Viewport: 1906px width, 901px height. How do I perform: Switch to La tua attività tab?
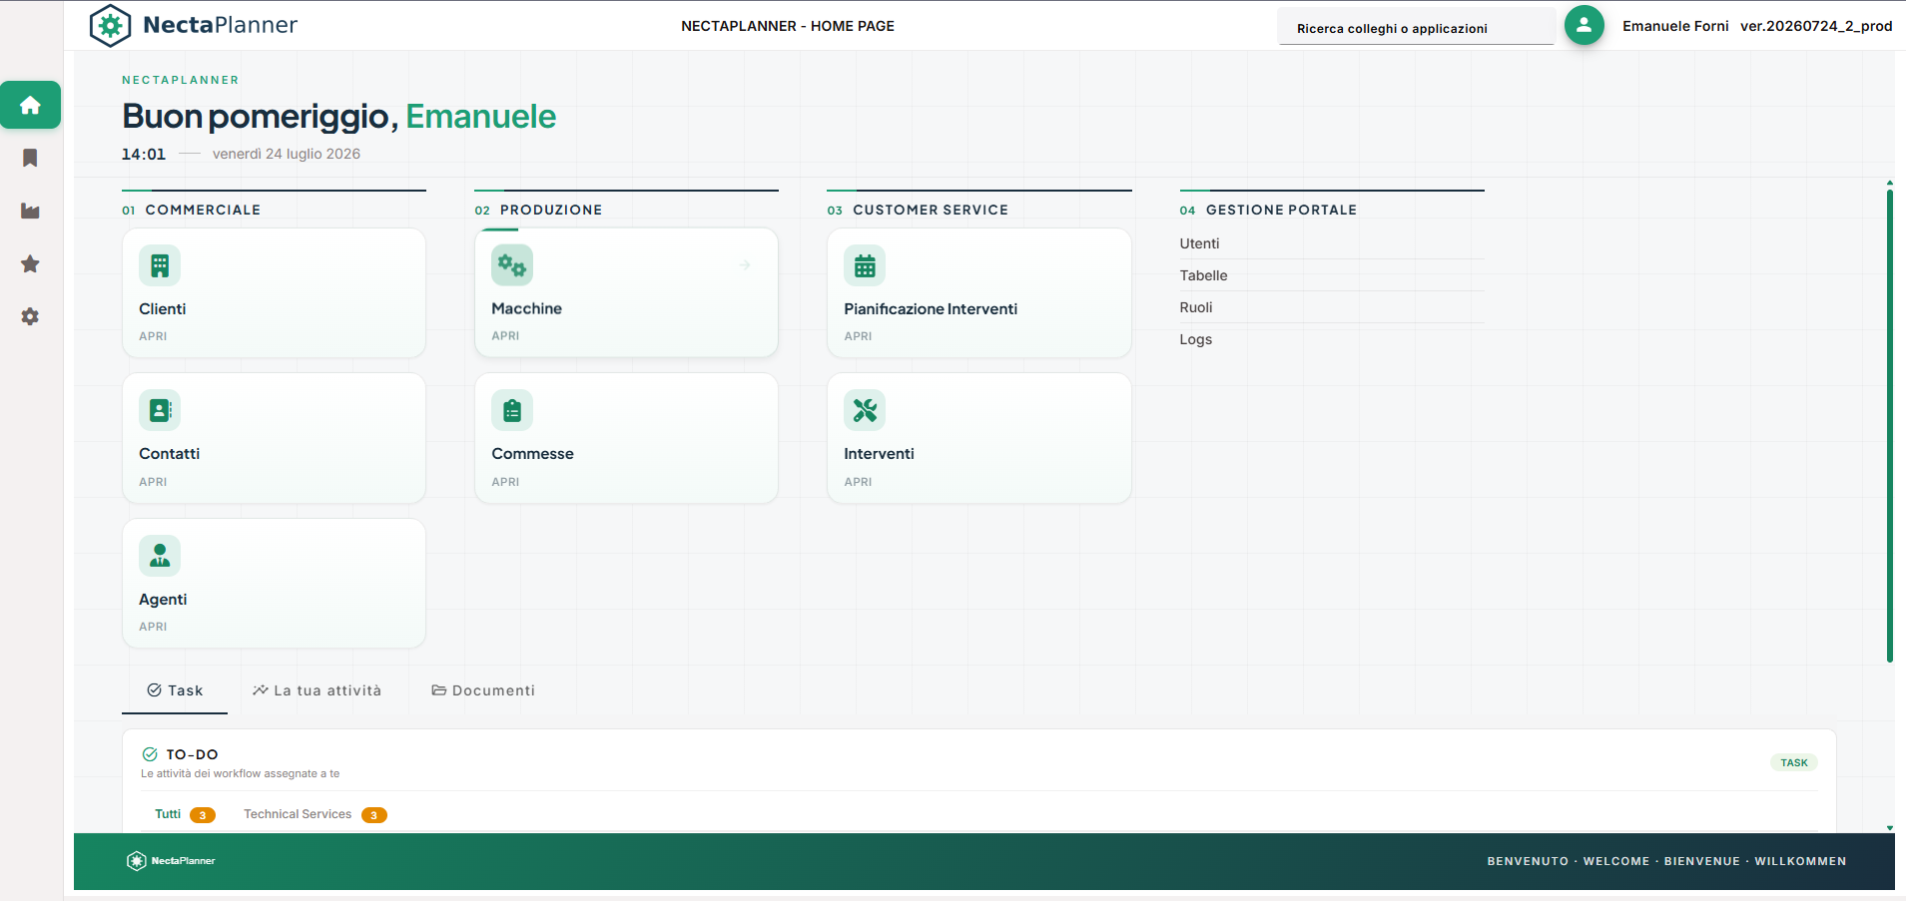pos(317,690)
